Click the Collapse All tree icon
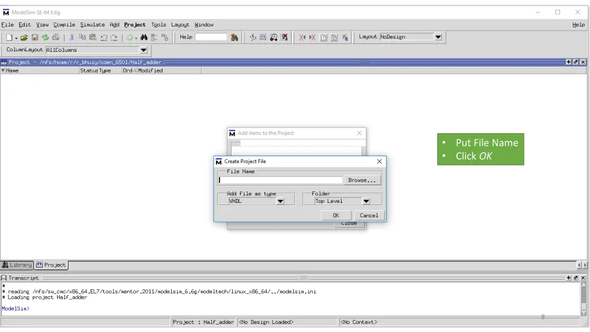 [154, 37]
